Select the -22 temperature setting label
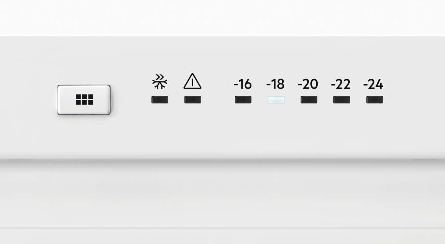 (341, 85)
